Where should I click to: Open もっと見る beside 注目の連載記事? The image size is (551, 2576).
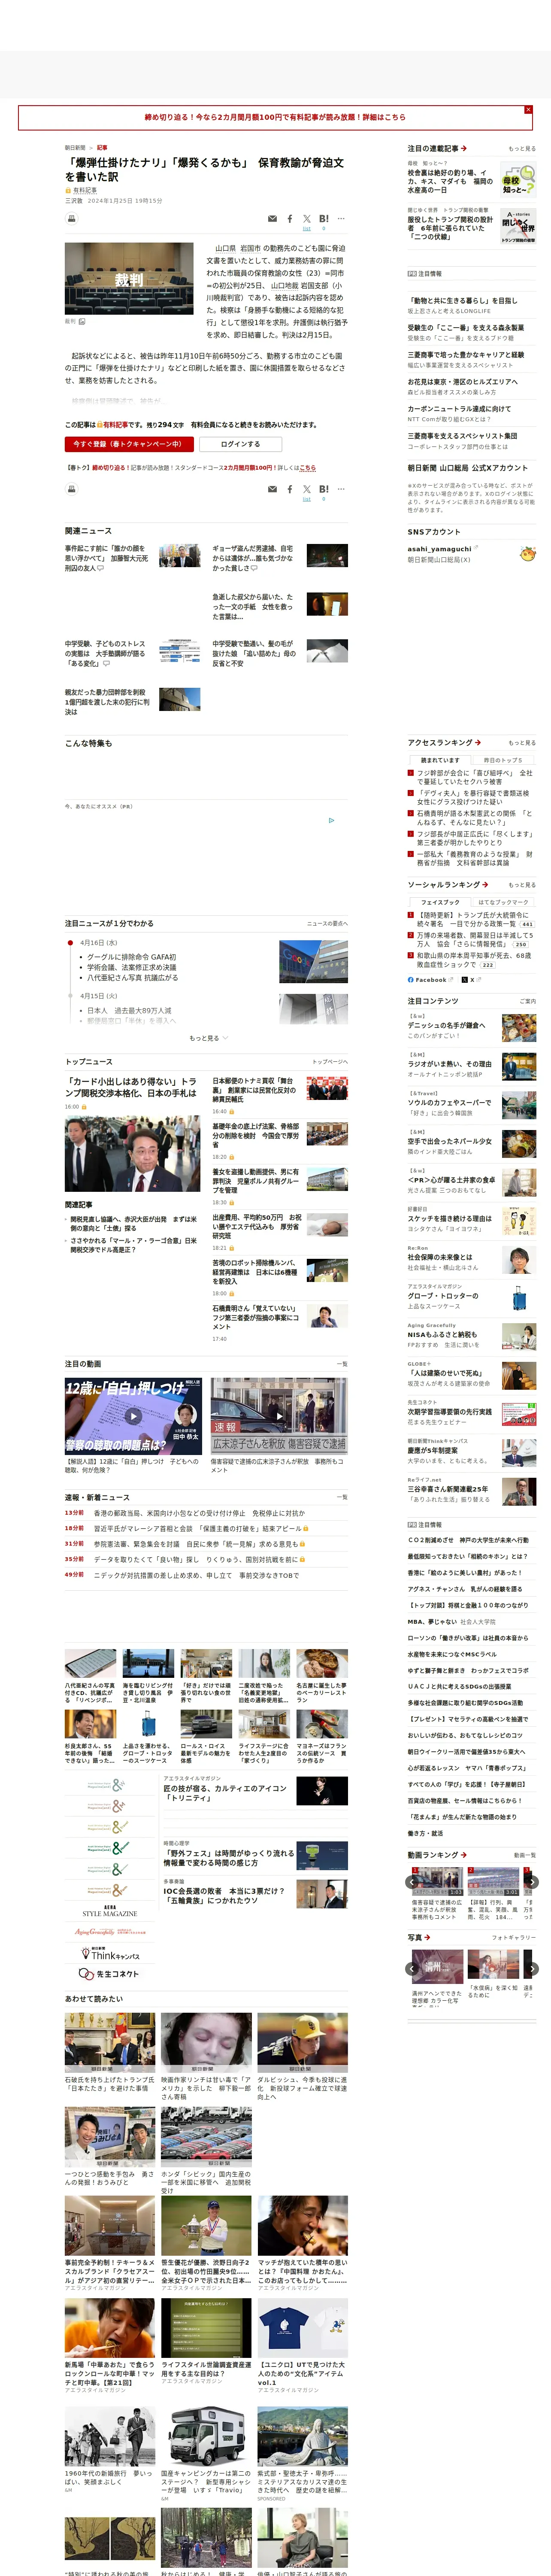click(522, 149)
